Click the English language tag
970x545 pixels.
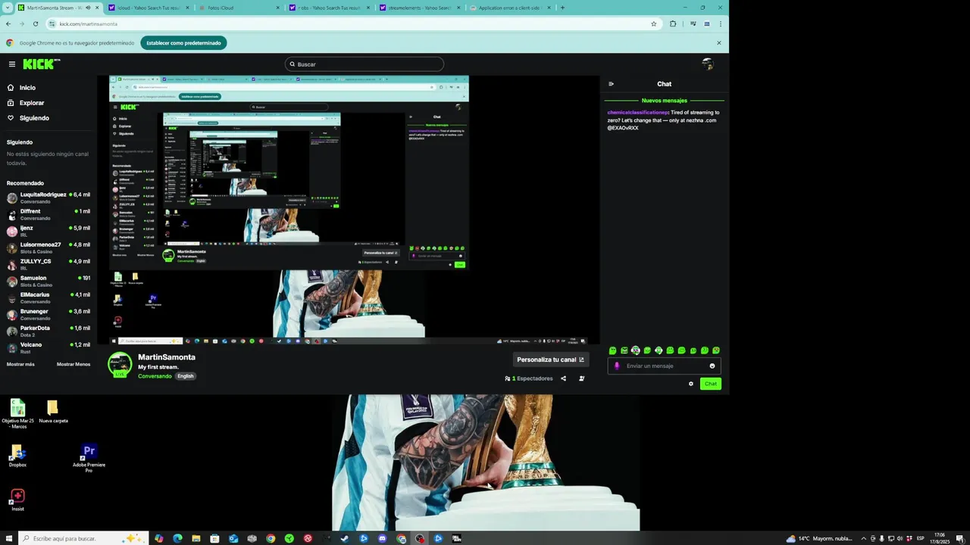186,376
